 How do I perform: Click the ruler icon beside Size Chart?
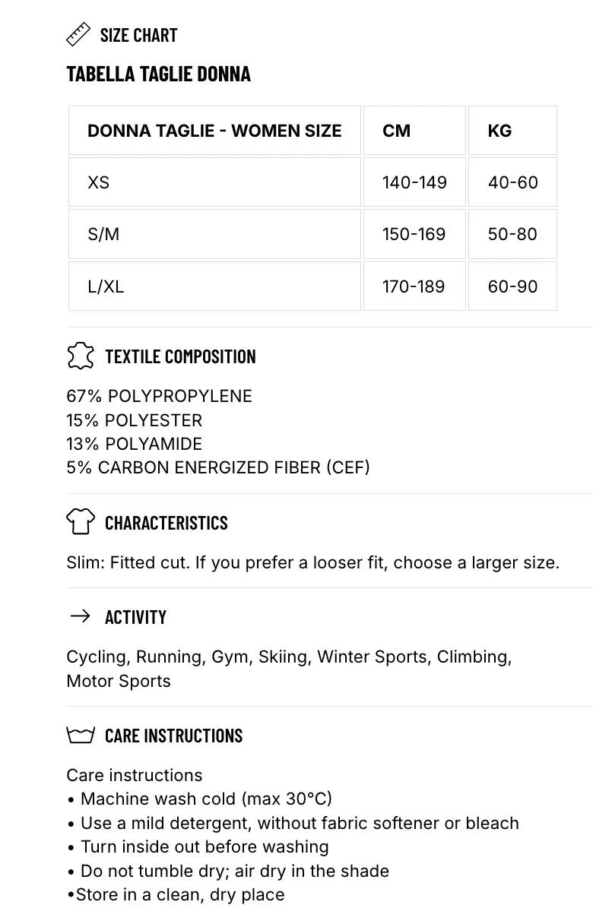(x=78, y=34)
